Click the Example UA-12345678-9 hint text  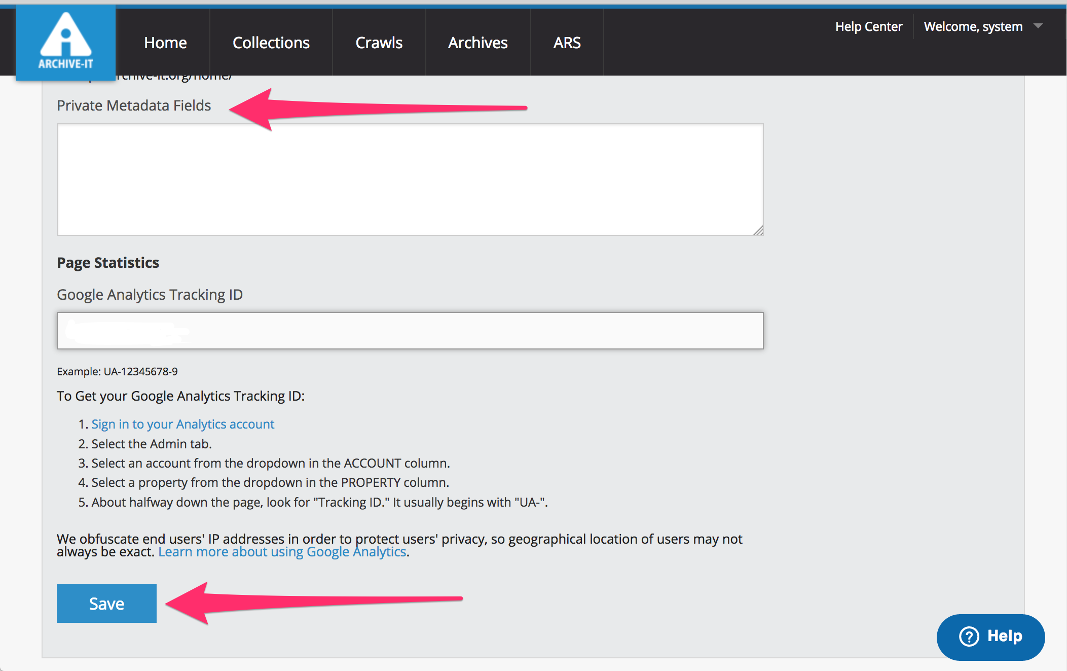117,372
